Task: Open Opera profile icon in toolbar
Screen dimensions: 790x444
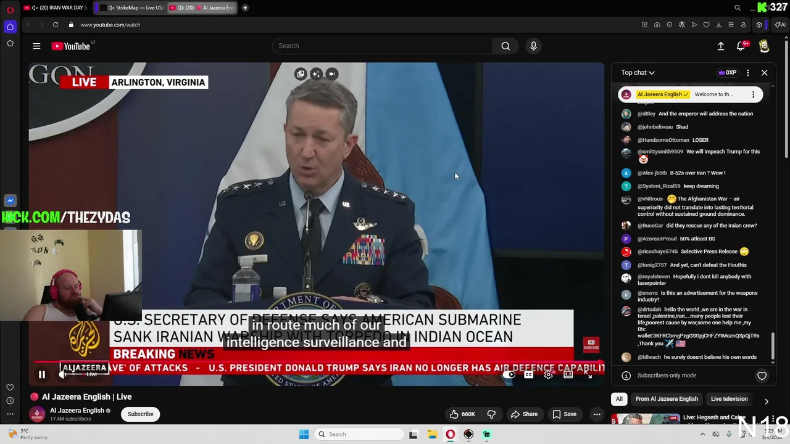Action: tap(743, 25)
